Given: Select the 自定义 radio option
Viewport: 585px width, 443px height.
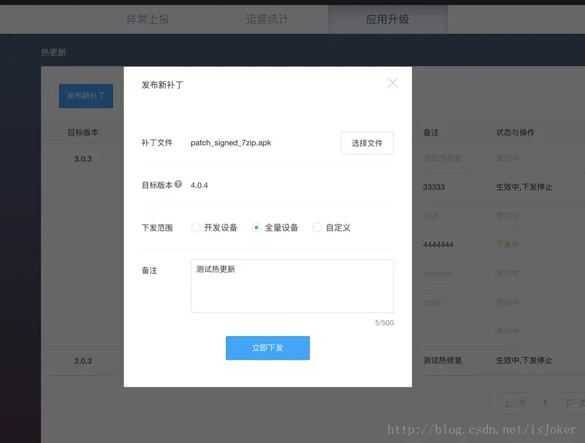Looking at the screenshot, I should (x=316, y=227).
